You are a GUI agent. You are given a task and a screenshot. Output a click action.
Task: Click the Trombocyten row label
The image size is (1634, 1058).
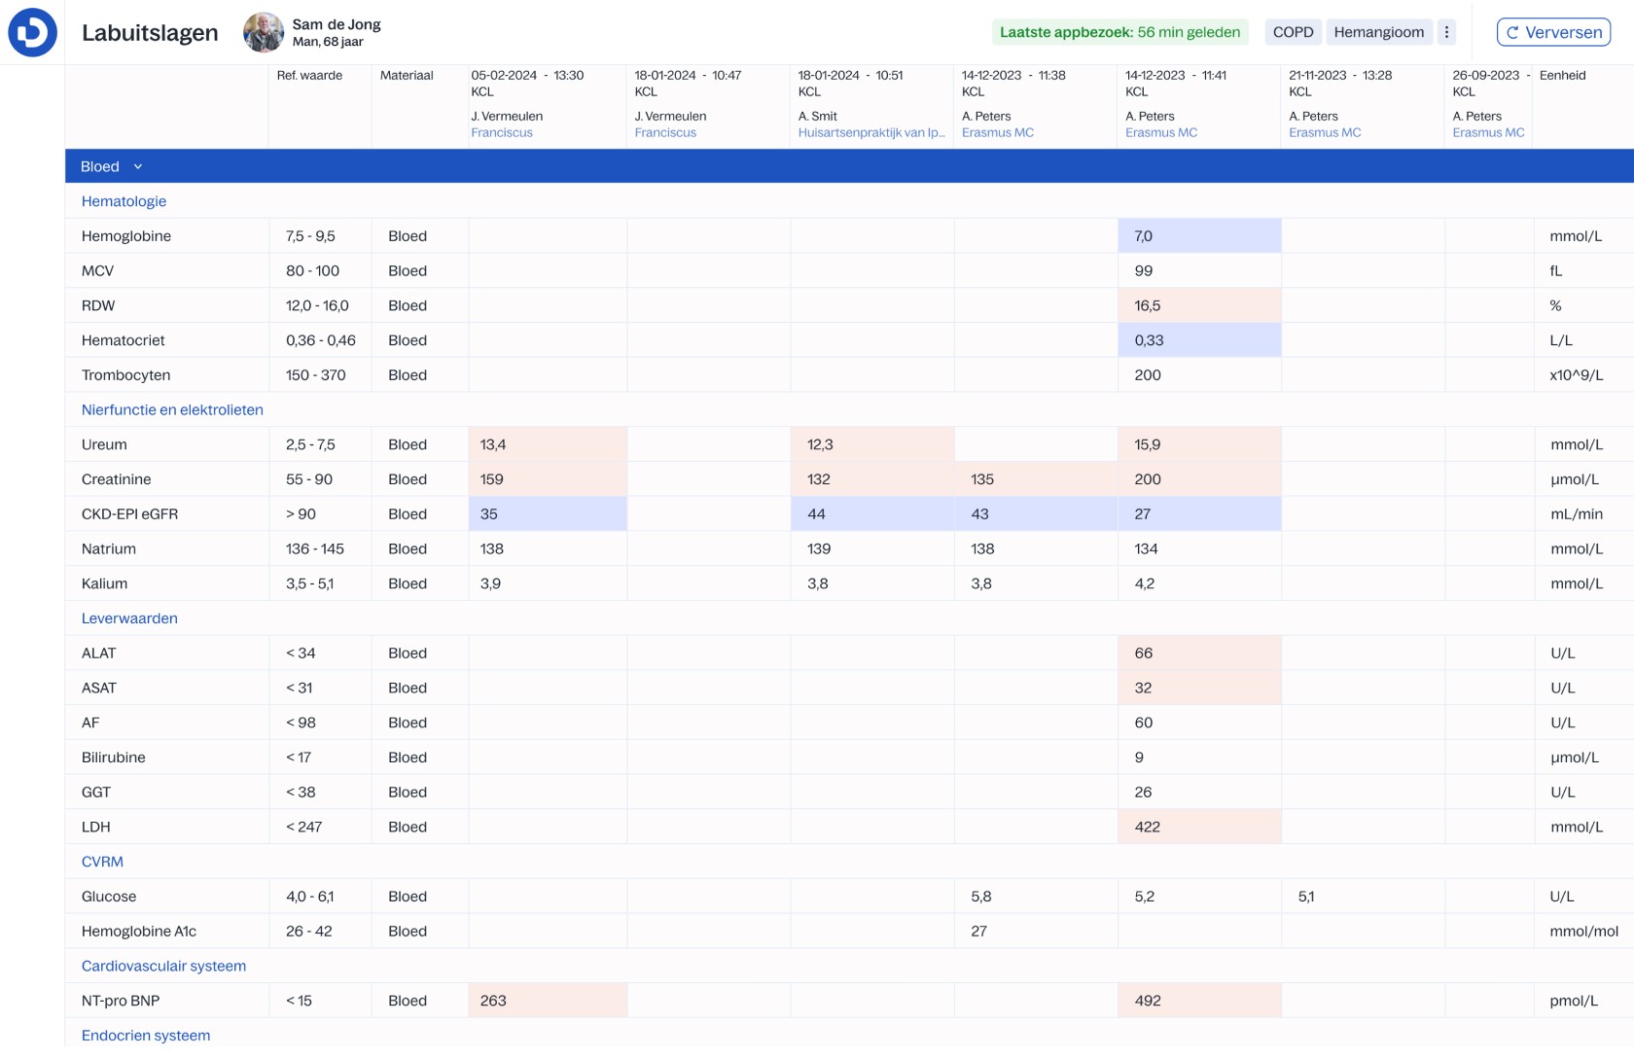point(126,374)
